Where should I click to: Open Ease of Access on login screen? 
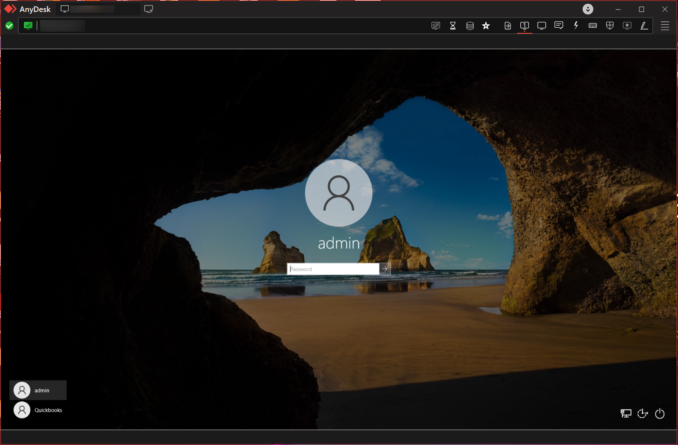[643, 413]
